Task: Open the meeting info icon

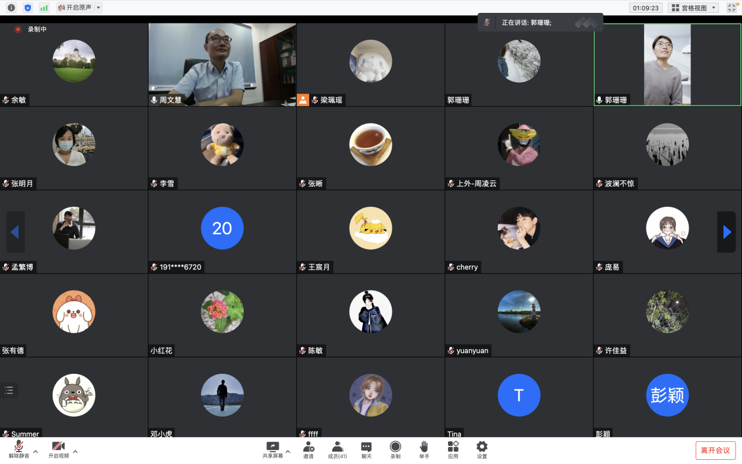Action: tap(11, 8)
